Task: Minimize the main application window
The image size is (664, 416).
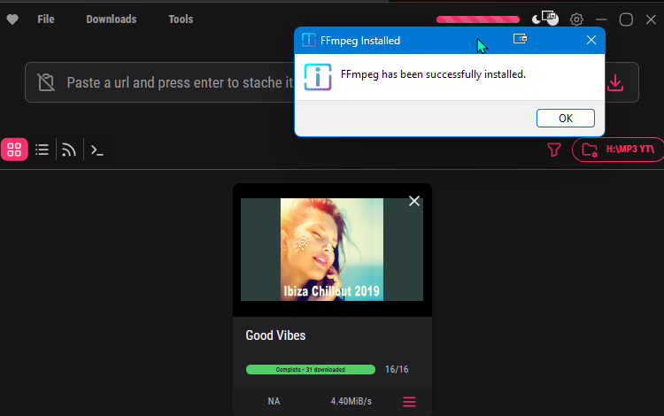Action: pos(601,19)
